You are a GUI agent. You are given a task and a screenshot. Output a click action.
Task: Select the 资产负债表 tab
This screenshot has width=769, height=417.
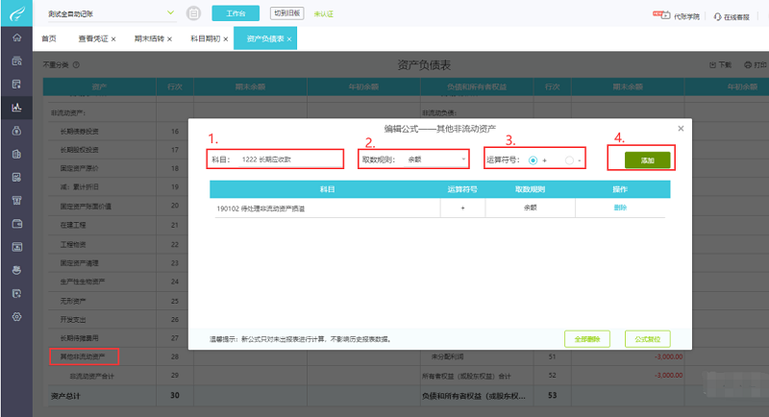tap(265, 38)
